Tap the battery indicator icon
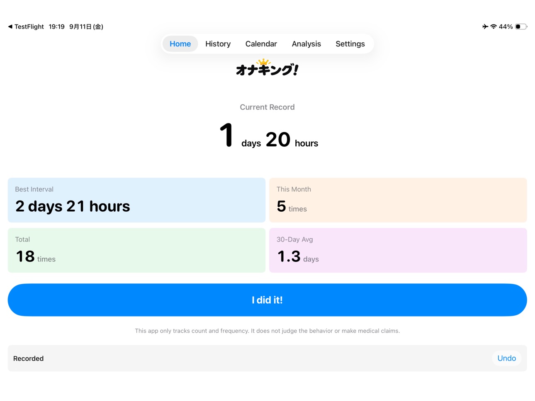Screen dimensions: 535x401 point(521,27)
